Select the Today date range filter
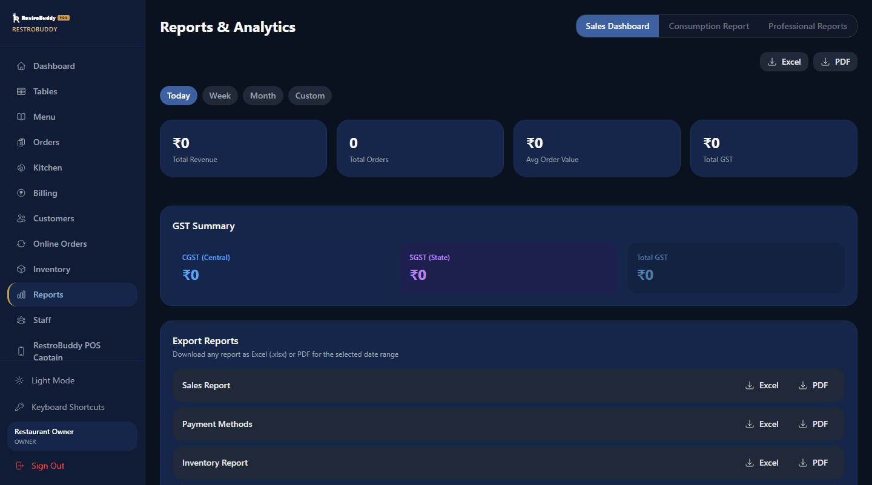Screen dimensions: 872x485 tap(179, 96)
